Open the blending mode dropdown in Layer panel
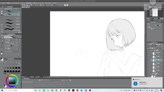The width and height of the screenshot is (164, 92). pos(151,44)
